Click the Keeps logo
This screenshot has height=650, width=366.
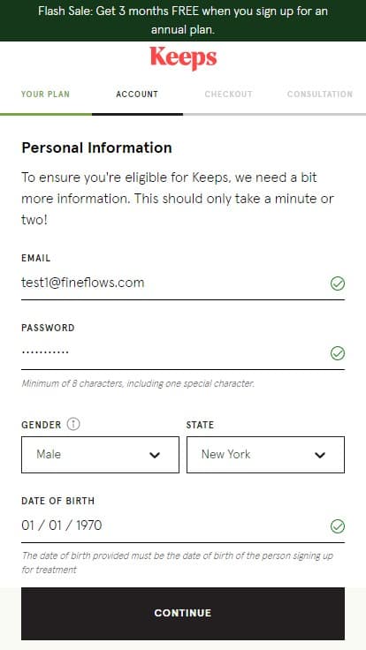(183, 58)
